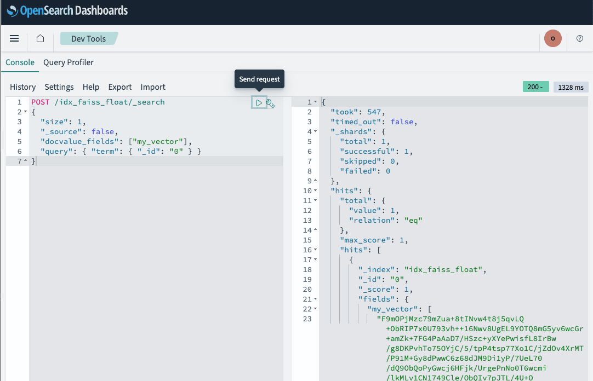This screenshot has width=593, height=381.
Task: Open the hamburger navigation menu
Action: tap(14, 38)
